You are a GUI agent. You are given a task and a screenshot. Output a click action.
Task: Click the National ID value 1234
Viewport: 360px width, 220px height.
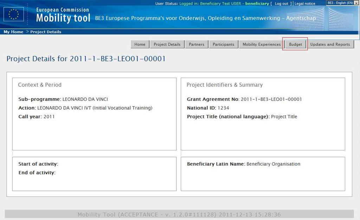223,108
